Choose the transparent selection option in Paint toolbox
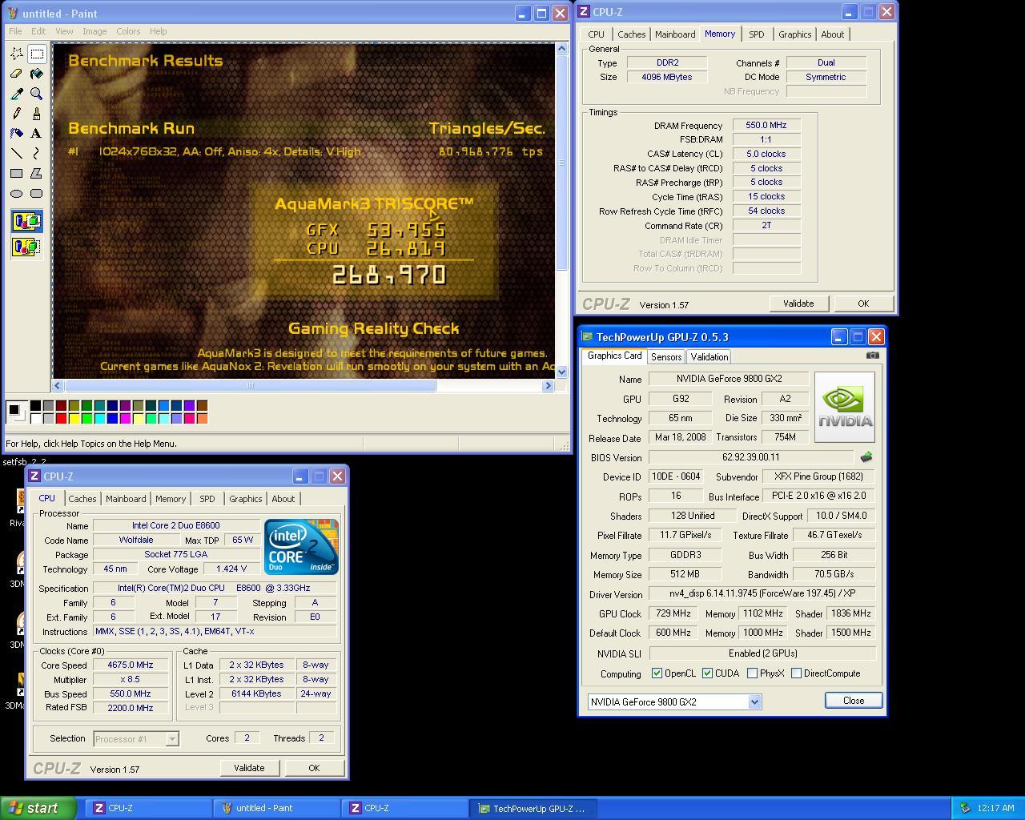Image resolution: width=1025 pixels, height=820 pixels. click(26, 247)
